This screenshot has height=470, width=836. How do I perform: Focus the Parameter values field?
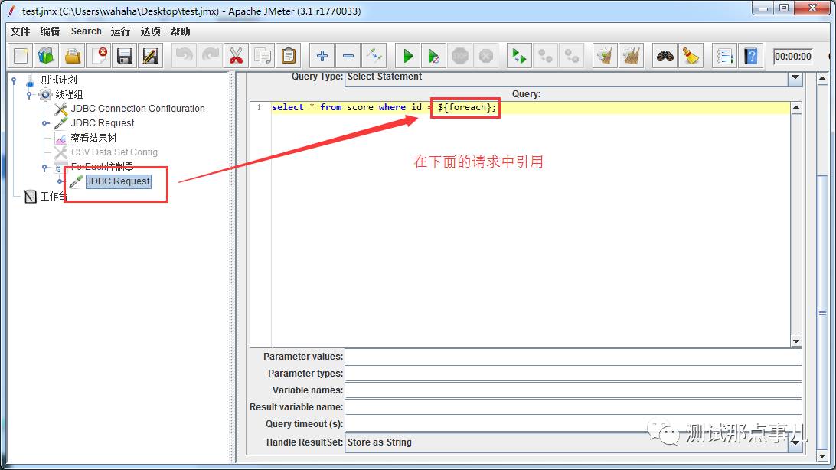coord(573,357)
